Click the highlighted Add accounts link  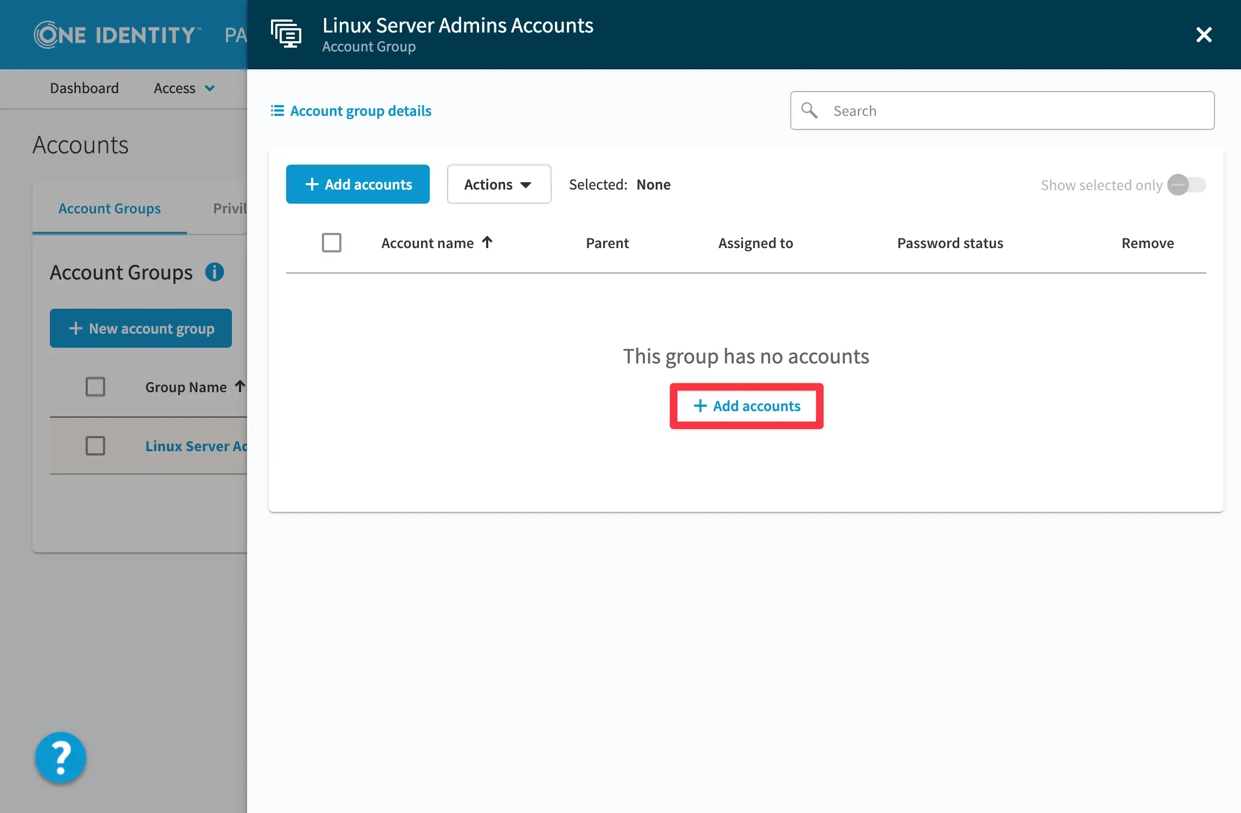point(746,406)
